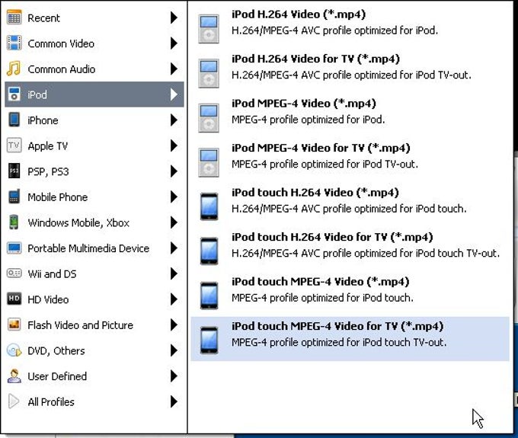Click the Portable Multimedia Device icon
The height and width of the screenshot is (438, 518).
pos(14,248)
